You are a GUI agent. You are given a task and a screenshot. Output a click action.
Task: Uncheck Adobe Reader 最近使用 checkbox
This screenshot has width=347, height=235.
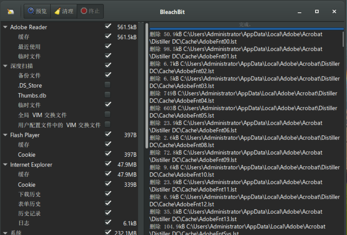pos(108,46)
